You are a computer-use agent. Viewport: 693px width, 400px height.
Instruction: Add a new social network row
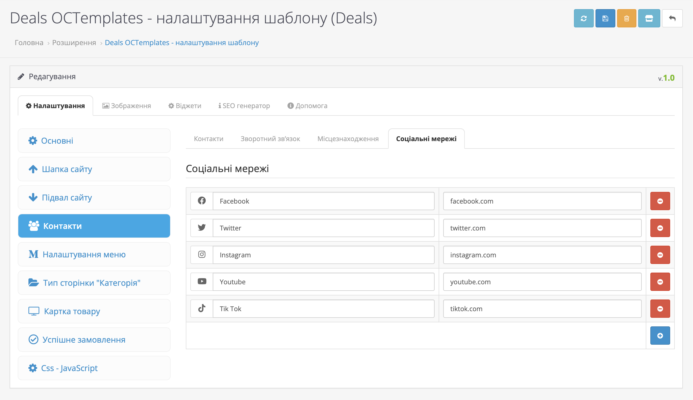660,336
